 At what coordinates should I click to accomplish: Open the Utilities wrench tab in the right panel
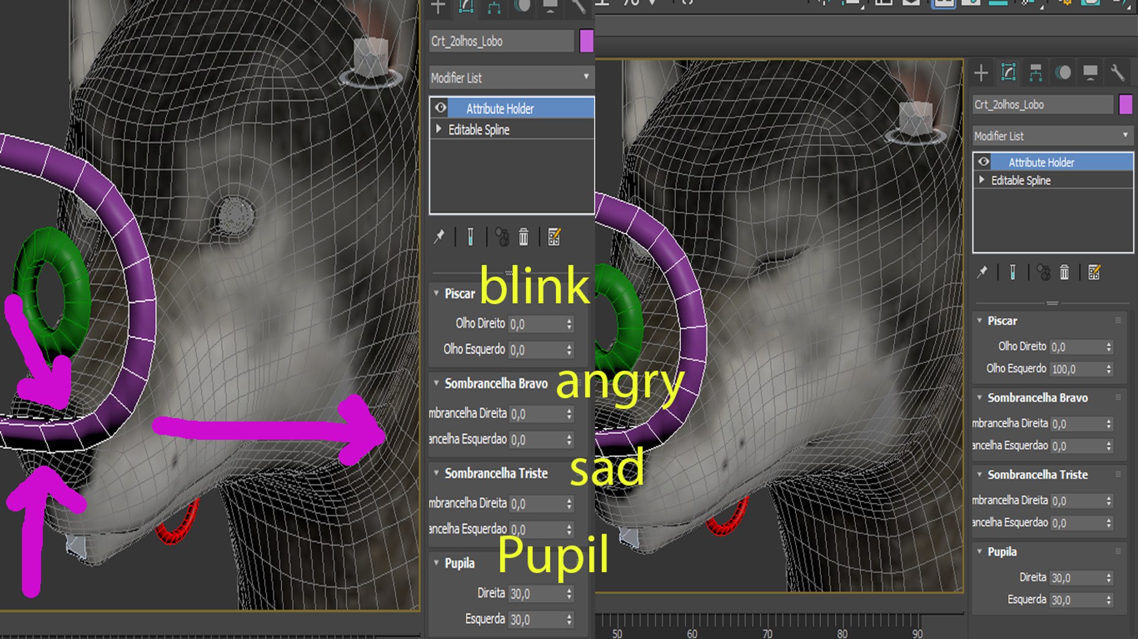(1117, 73)
